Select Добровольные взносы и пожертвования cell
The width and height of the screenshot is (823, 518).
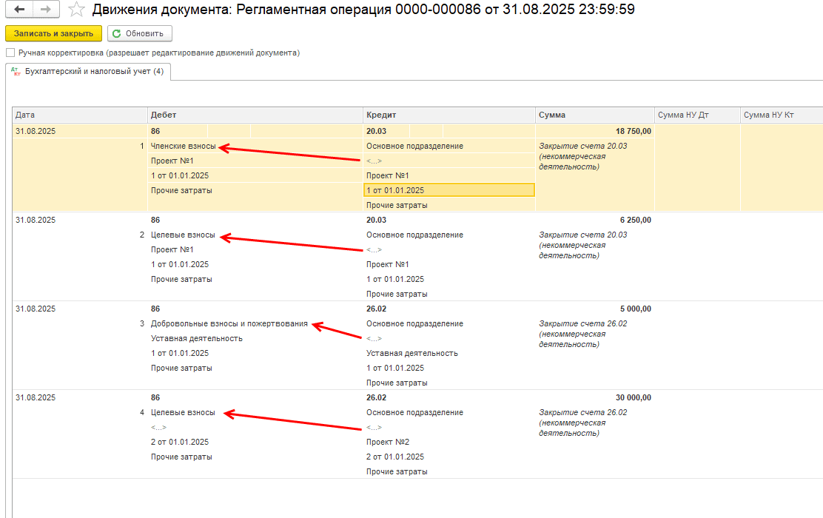[229, 323]
